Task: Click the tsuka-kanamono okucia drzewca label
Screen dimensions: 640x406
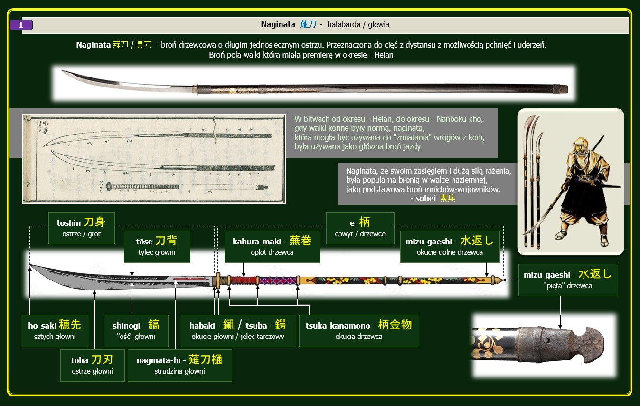Action: tap(358, 330)
